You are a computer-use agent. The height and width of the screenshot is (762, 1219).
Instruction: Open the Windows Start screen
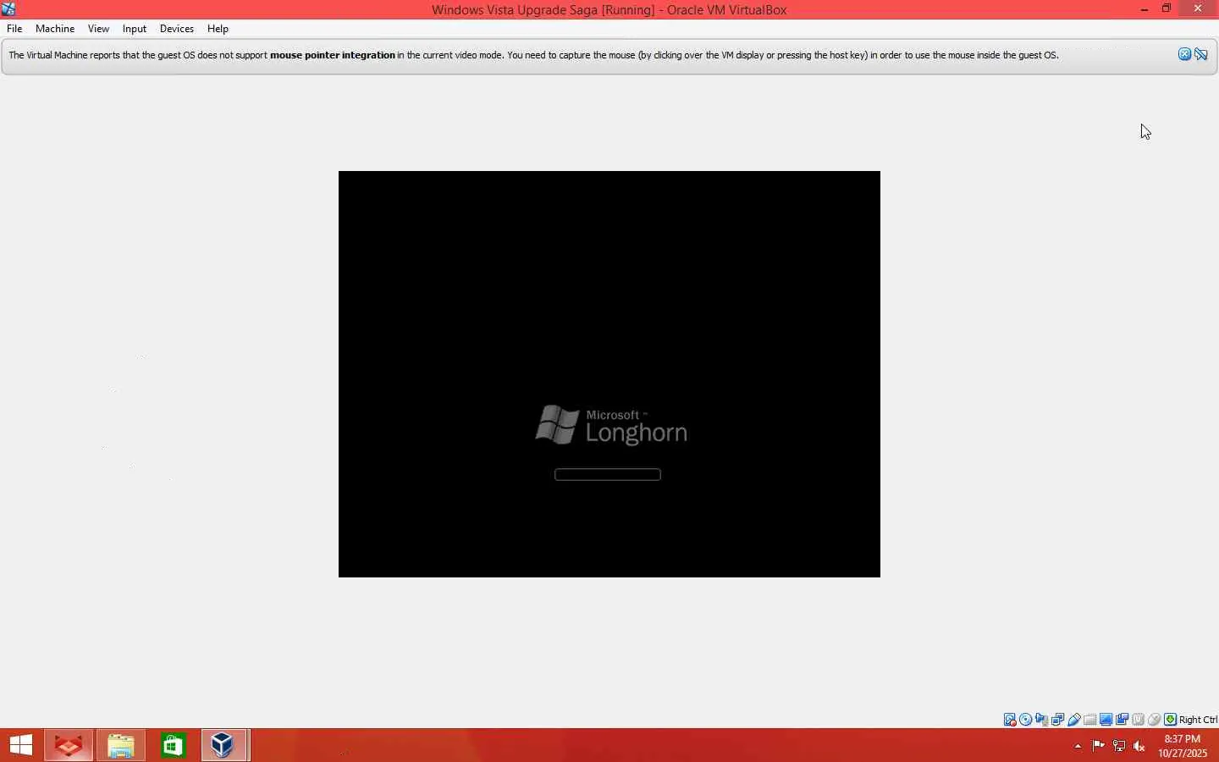(21, 745)
